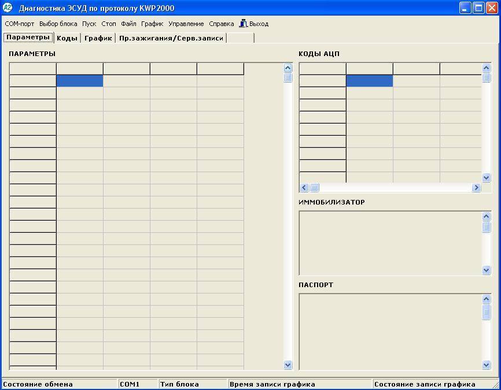Open the Выбор блока menu
This screenshot has width=501, height=390.
point(58,24)
